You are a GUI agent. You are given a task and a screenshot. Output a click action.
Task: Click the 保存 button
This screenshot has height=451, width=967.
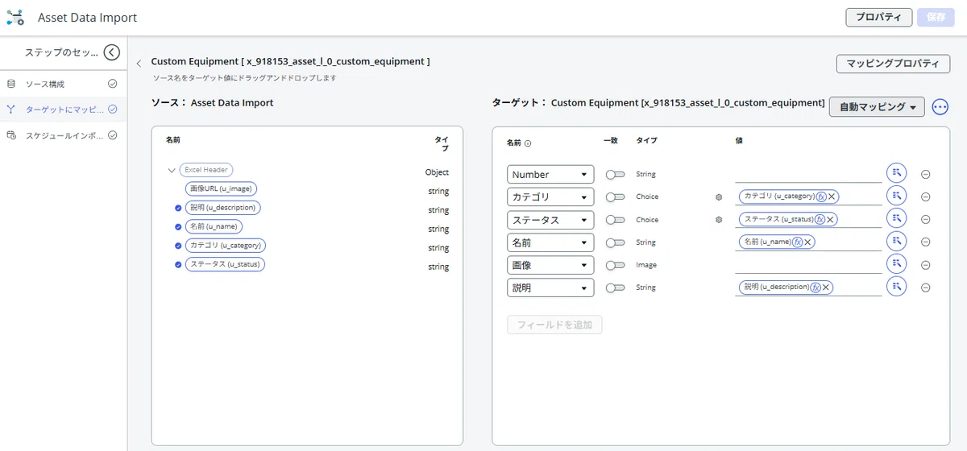936,18
